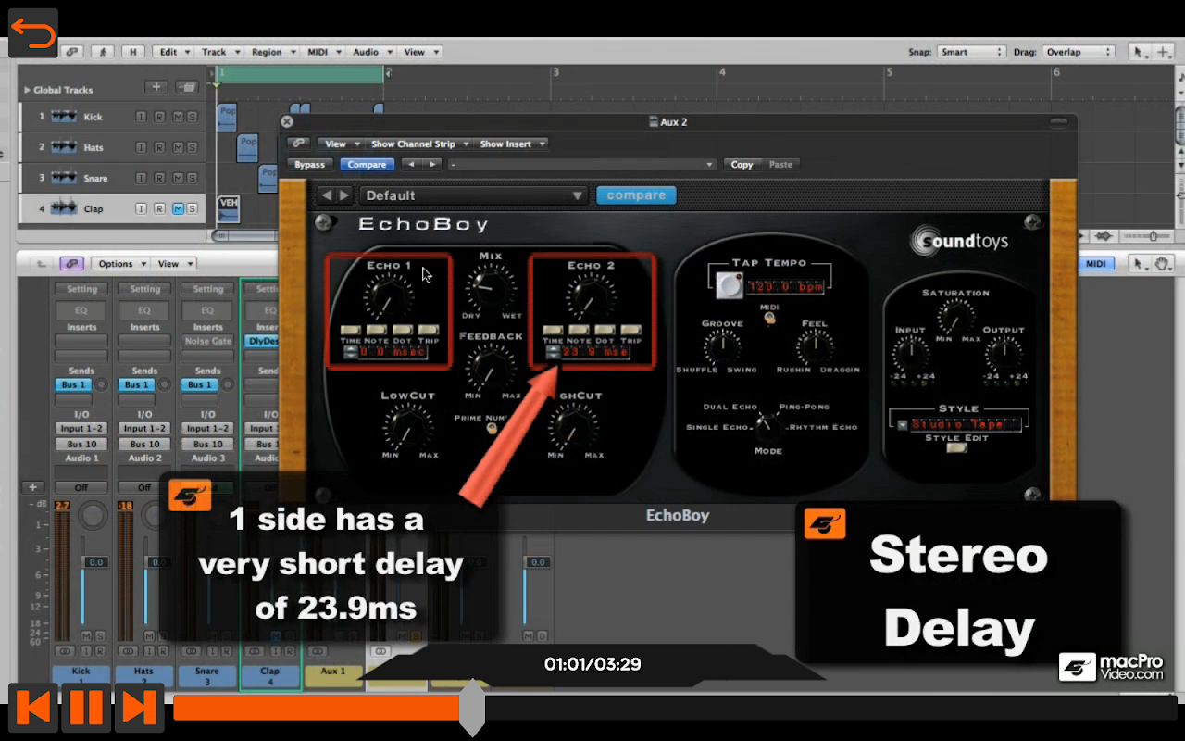
Task: Mute the Hats track
Action: 178,147
